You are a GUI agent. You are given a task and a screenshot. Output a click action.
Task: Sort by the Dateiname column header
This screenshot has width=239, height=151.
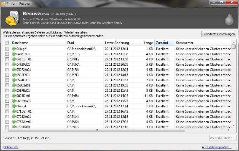[38, 43]
